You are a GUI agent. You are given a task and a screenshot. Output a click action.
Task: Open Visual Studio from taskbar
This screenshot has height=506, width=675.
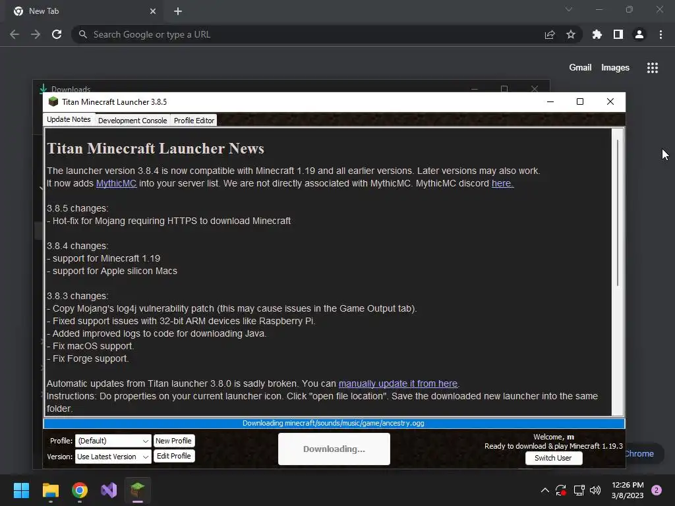(x=109, y=490)
